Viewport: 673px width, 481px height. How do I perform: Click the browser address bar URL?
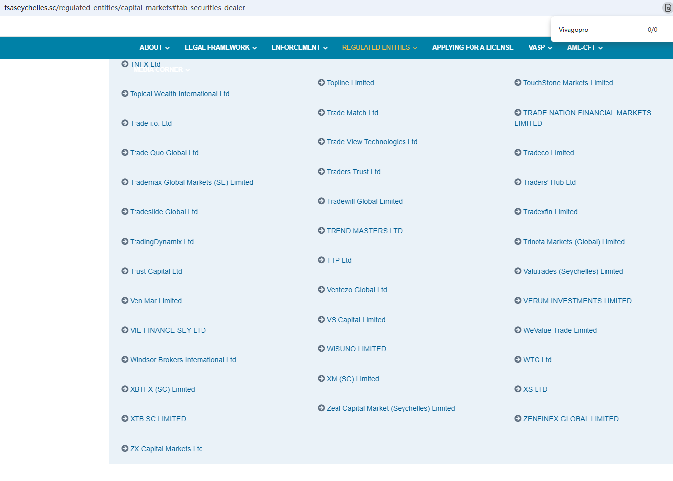tap(125, 8)
